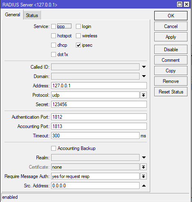
Task: Open the Require Message Auth dropdown
Action: 144,176
